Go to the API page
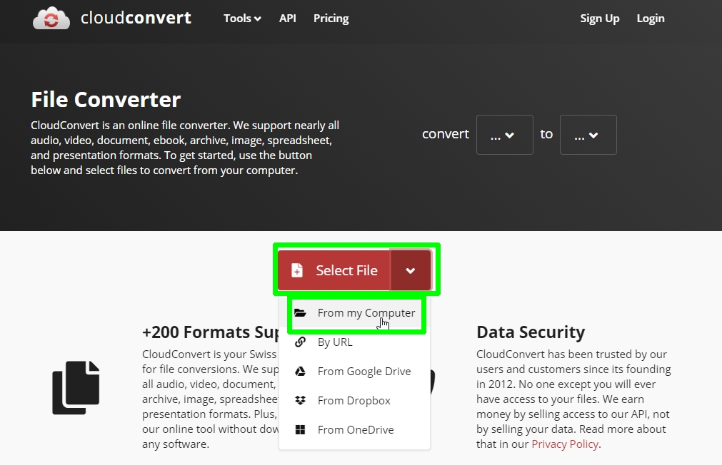This screenshot has width=722, height=465. (287, 19)
